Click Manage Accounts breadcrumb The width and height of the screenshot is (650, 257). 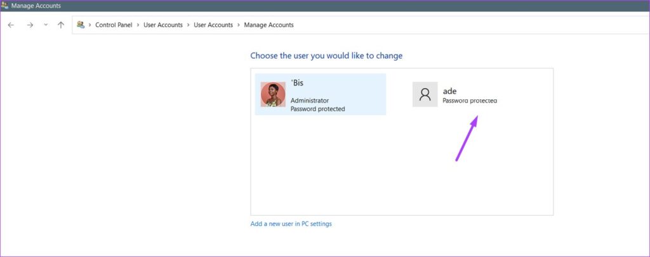pos(269,25)
